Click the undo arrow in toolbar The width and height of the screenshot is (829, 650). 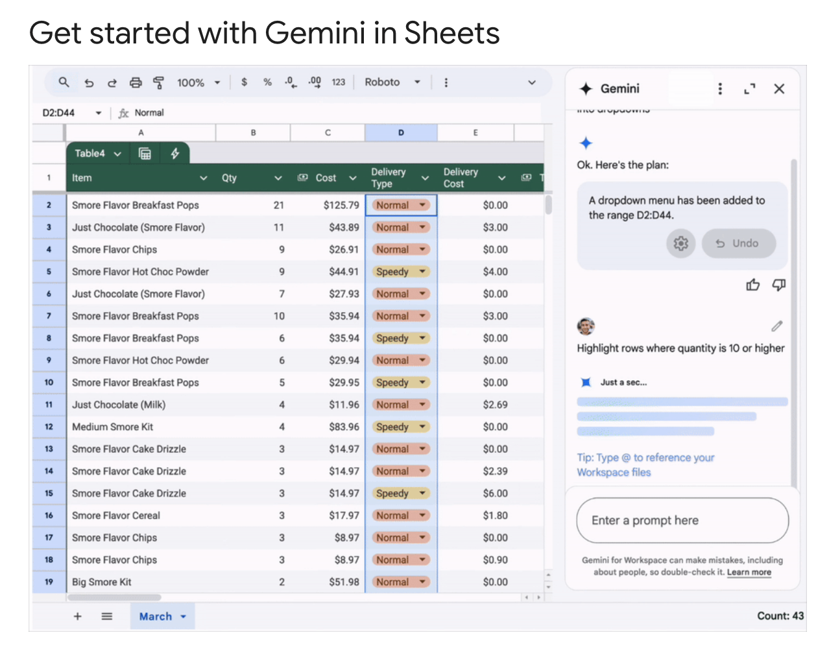click(x=89, y=83)
